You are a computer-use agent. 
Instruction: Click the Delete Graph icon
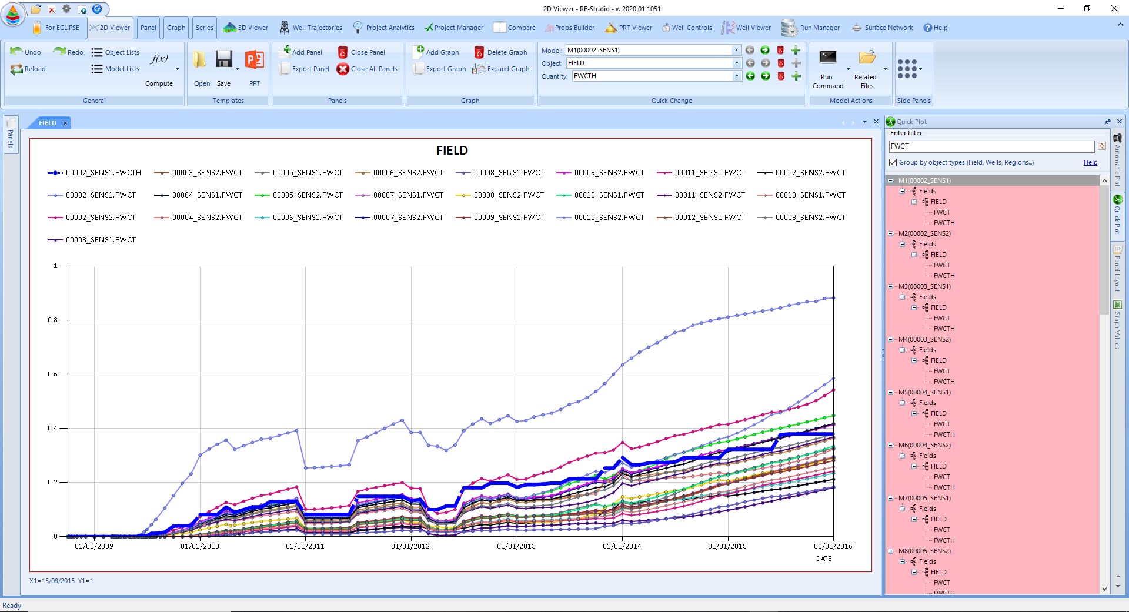pyautogui.click(x=479, y=52)
